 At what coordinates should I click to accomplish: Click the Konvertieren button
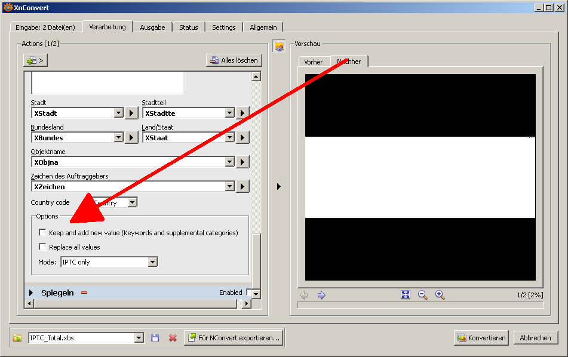(481, 338)
